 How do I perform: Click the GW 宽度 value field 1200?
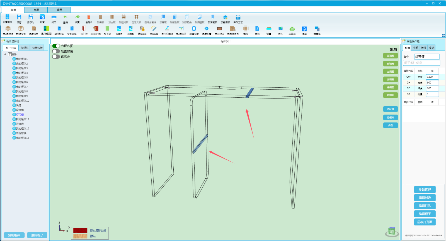[432, 77]
